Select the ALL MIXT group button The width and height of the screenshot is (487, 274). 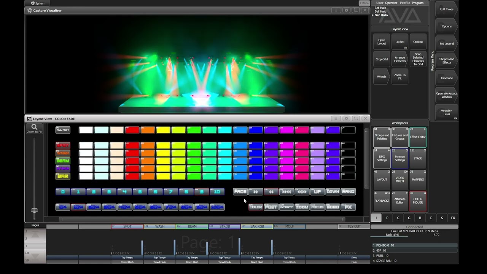pos(63,130)
